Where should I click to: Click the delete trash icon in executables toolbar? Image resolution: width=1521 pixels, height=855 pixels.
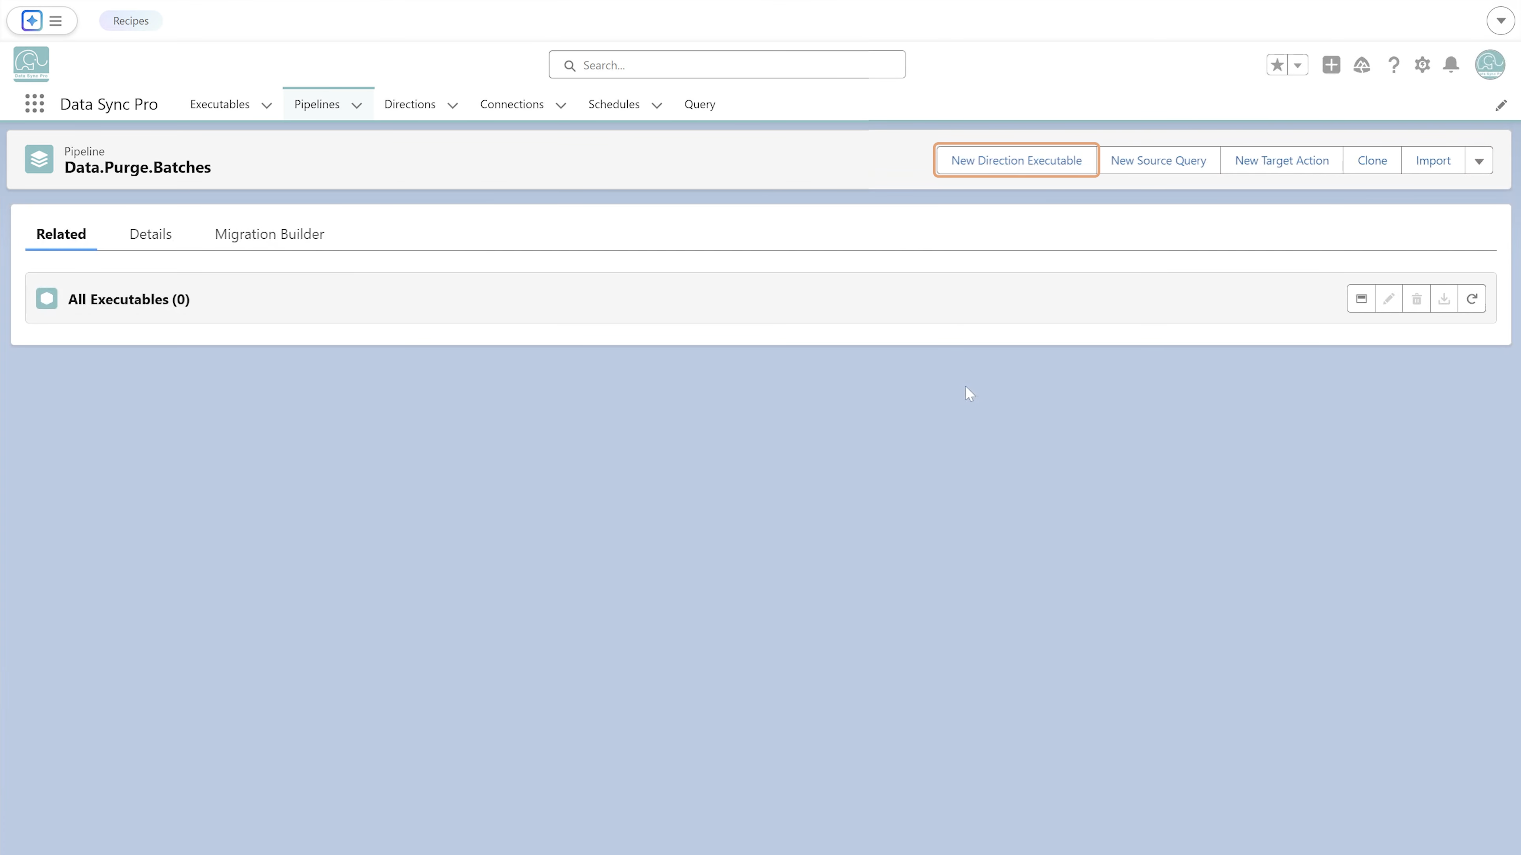pos(1416,298)
